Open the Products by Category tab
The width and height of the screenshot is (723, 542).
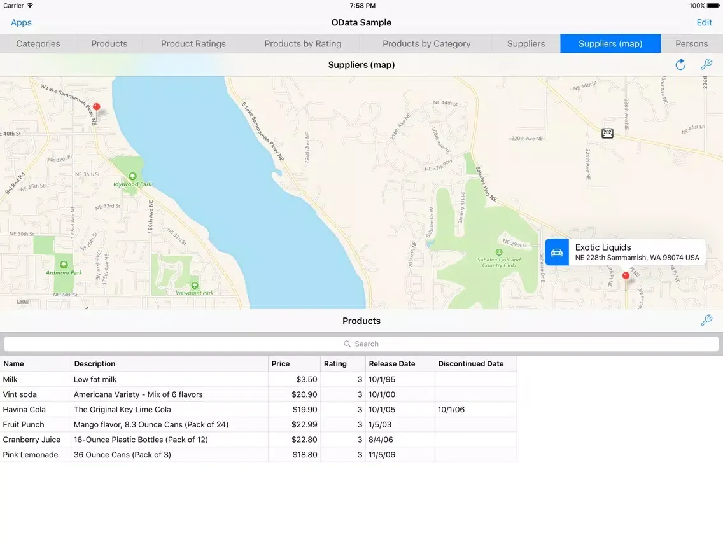pos(426,44)
